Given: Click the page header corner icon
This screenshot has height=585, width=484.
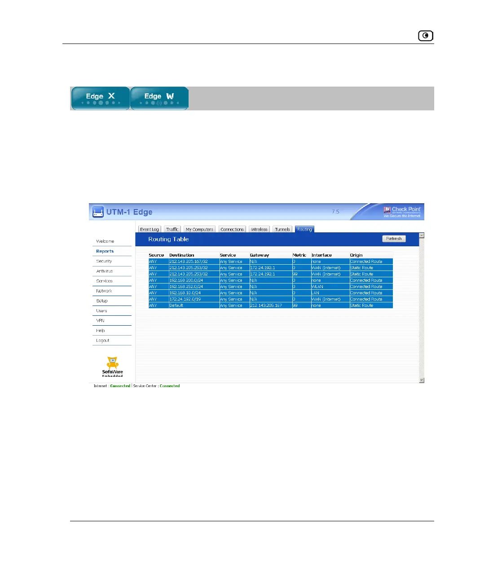Looking at the screenshot, I should point(425,35).
